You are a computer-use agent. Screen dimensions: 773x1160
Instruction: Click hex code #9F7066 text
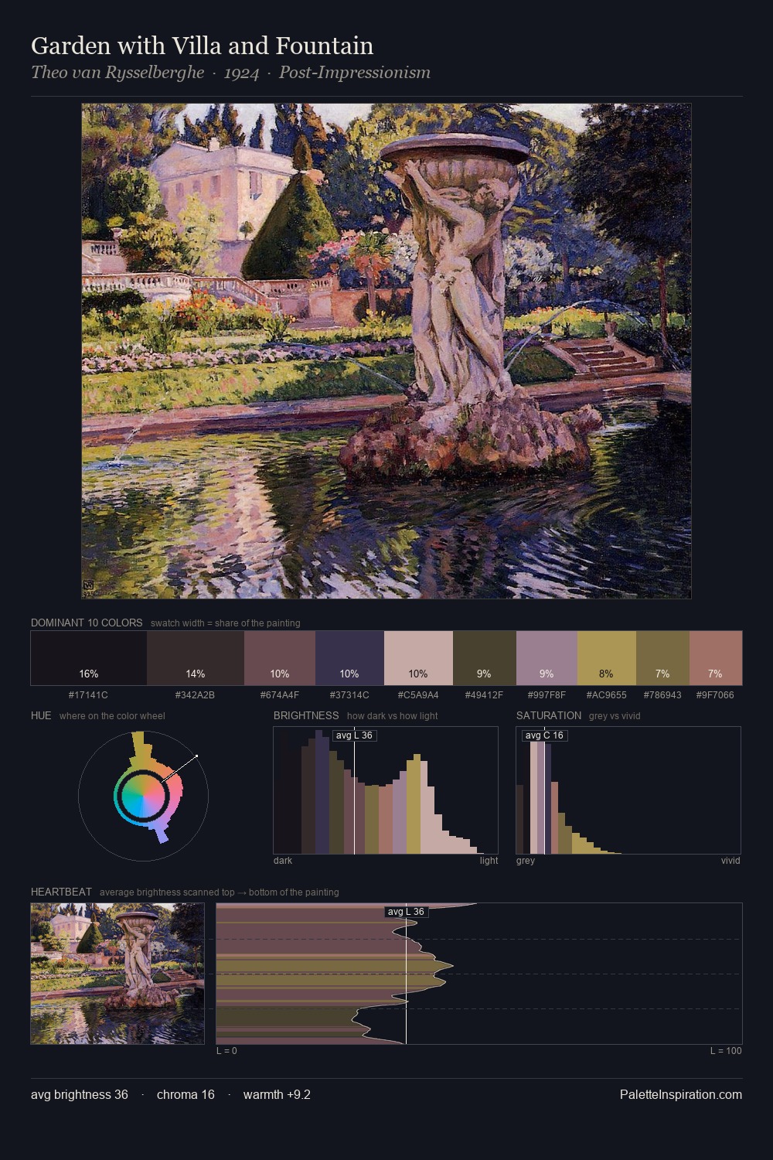coord(715,695)
